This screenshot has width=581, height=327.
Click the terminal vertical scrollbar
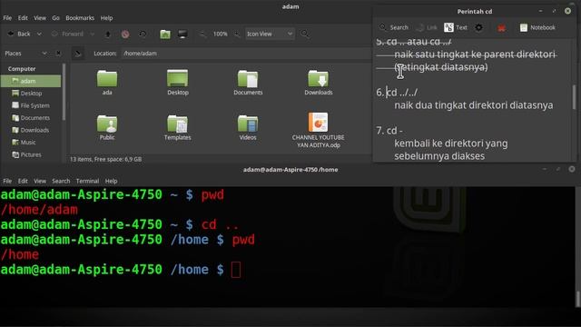[577, 299]
